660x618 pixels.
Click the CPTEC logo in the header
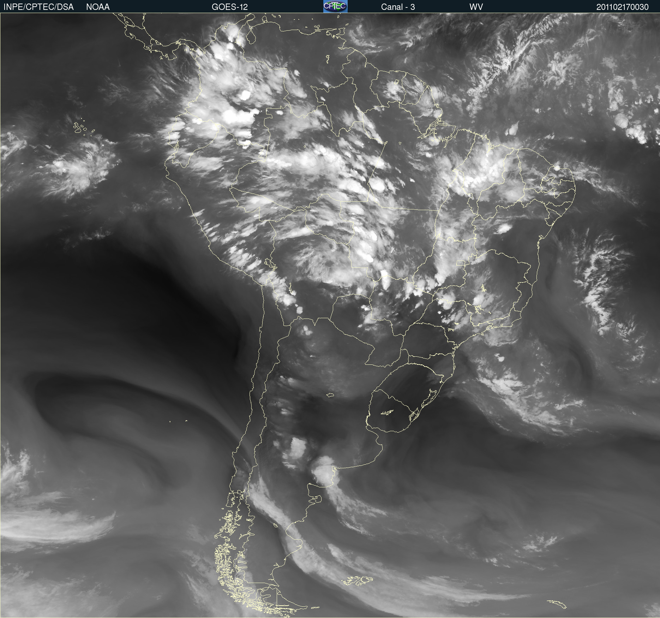[335, 6]
